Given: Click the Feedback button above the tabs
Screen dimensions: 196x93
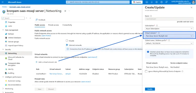Looking at the screenshot, I should (x=40, y=20).
